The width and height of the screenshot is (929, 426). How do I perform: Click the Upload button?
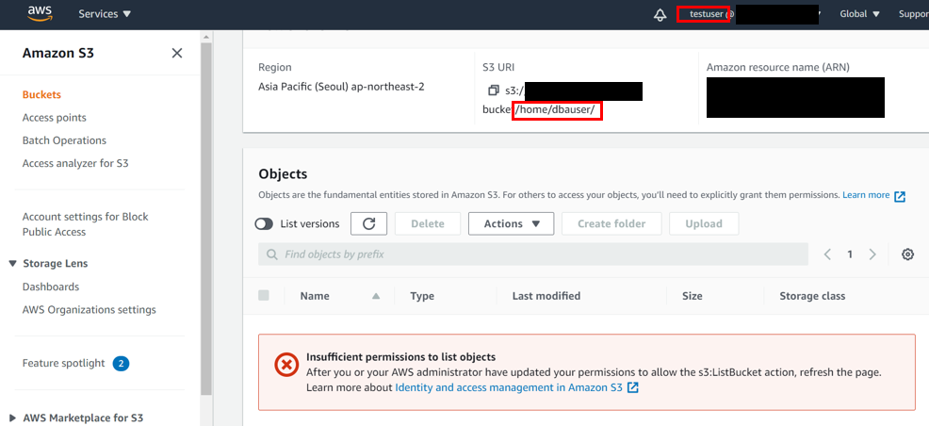pos(704,223)
